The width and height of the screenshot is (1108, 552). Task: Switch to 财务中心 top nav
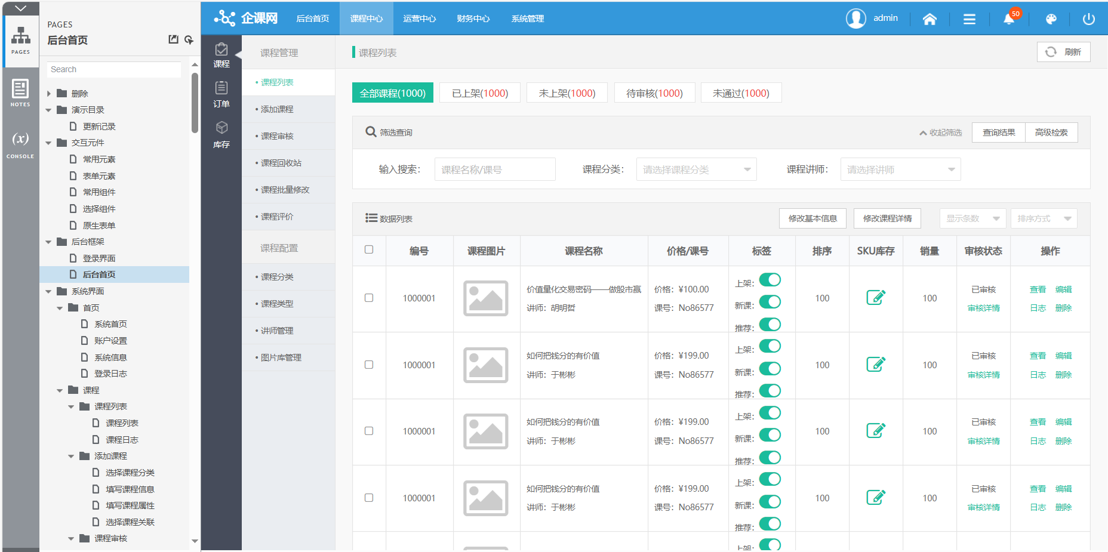(x=473, y=18)
